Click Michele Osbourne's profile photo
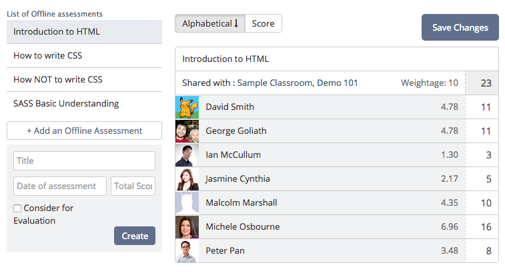The image size is (505, 273). (187, 227)
